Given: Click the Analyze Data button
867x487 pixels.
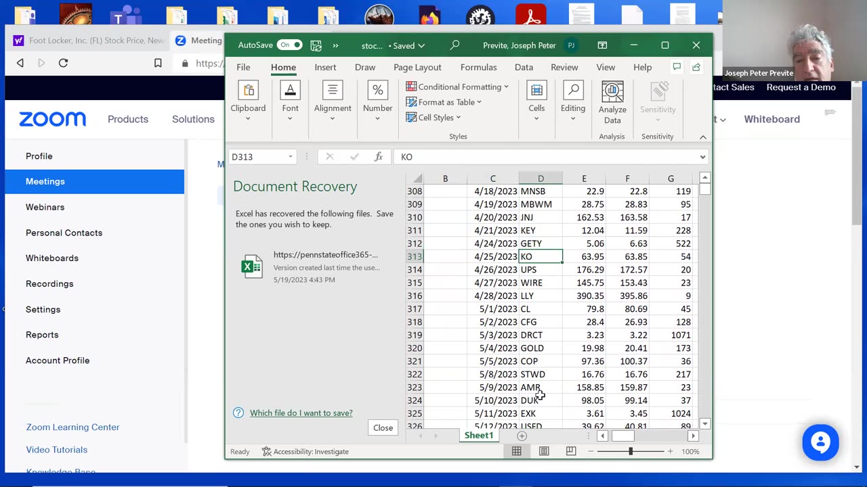Looking at the screenshot, I should tap(612, 103).
